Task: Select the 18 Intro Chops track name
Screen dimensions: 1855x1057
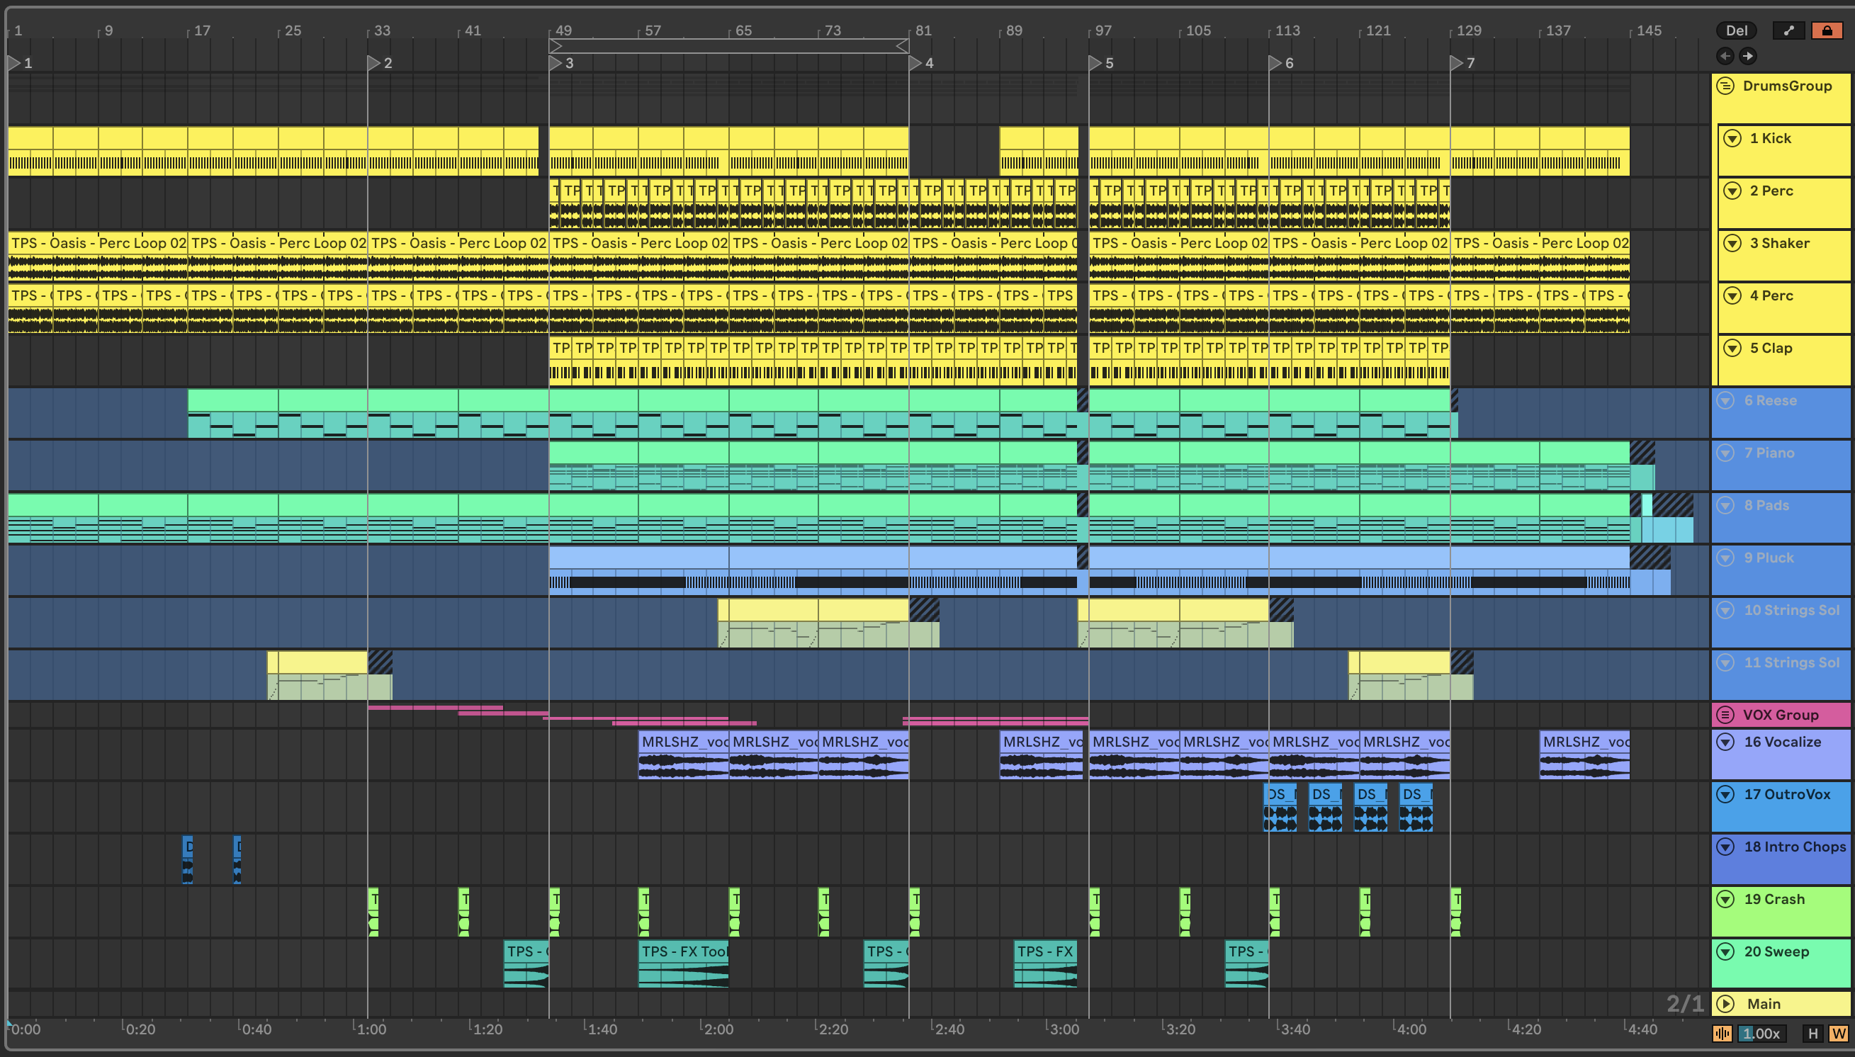Action: coord(1795,847)
